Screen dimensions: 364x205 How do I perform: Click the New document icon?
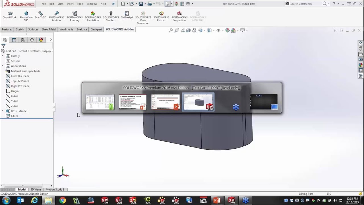(123, 4)
